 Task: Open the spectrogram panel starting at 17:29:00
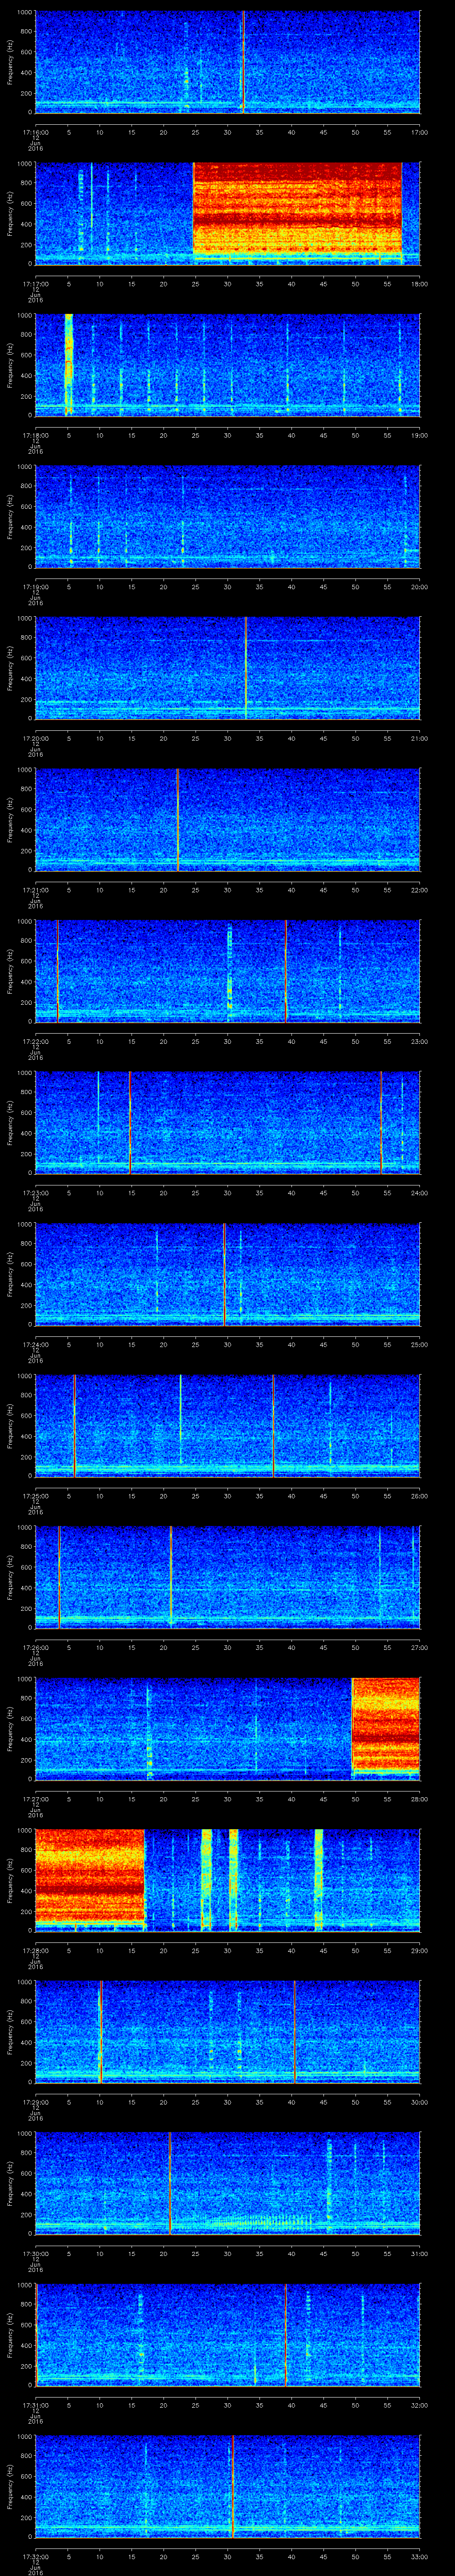coord(227,2032)
